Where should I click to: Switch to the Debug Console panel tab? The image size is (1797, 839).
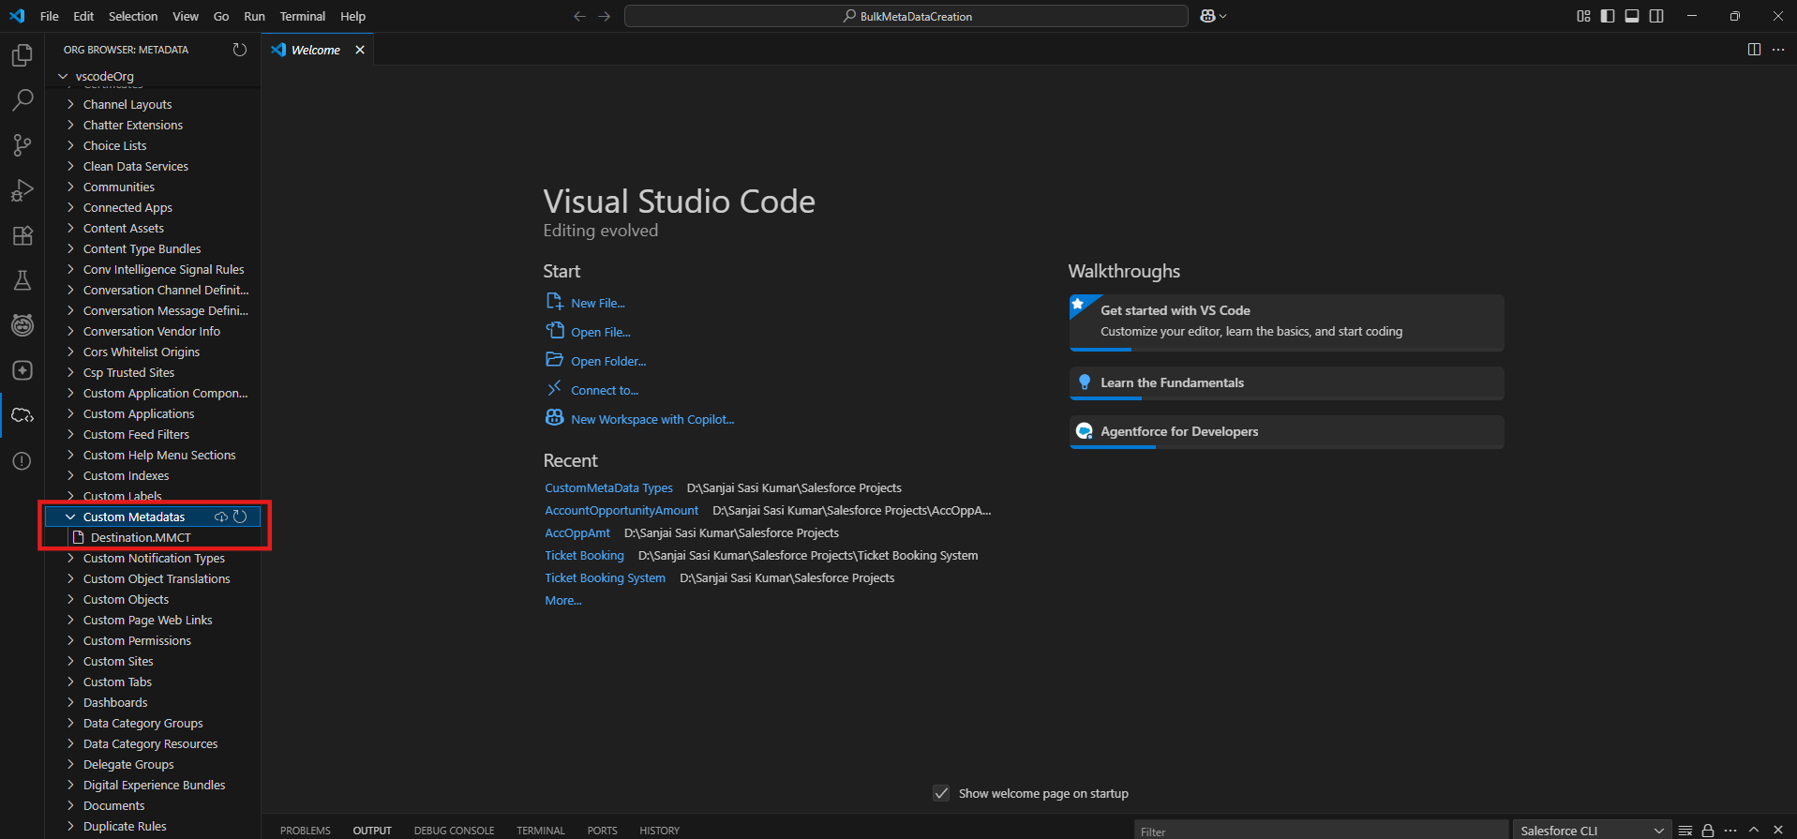(x=454, y=831)
